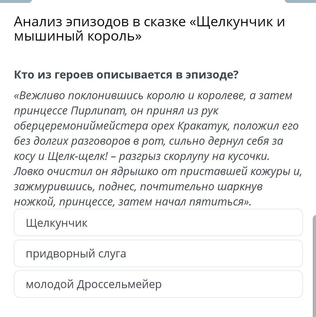Click the word "оберцеремониймейстера" in the passage
Image resolution: width=316 pixels, height=317 pixels.
[81, 126]
